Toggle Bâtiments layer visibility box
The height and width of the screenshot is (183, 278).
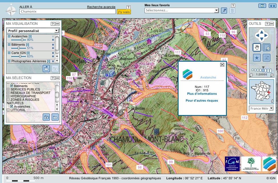9,45
